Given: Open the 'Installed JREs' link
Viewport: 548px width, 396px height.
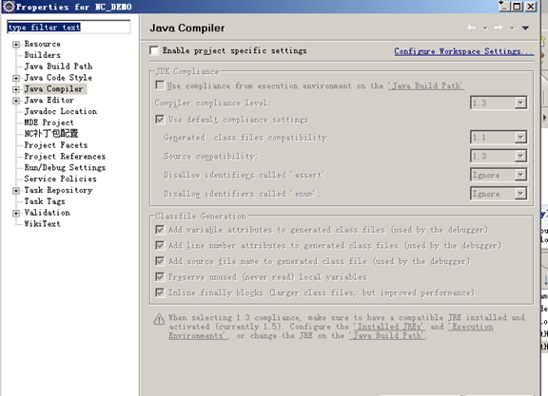Looking at the screenshot, I should click(389, 327).
